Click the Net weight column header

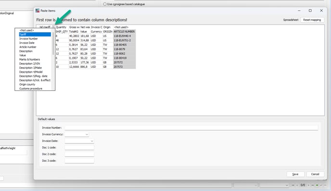(85, 27)
